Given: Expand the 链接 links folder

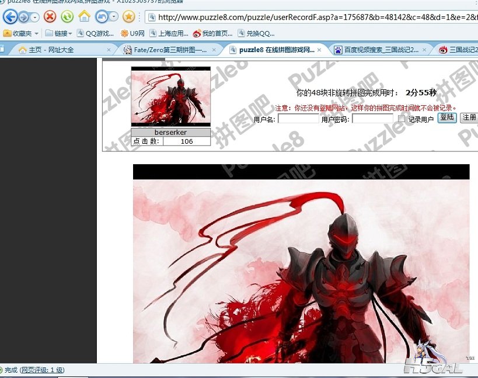Looking at the screenshot, I should pyautogui.click(x=58, y=33).
